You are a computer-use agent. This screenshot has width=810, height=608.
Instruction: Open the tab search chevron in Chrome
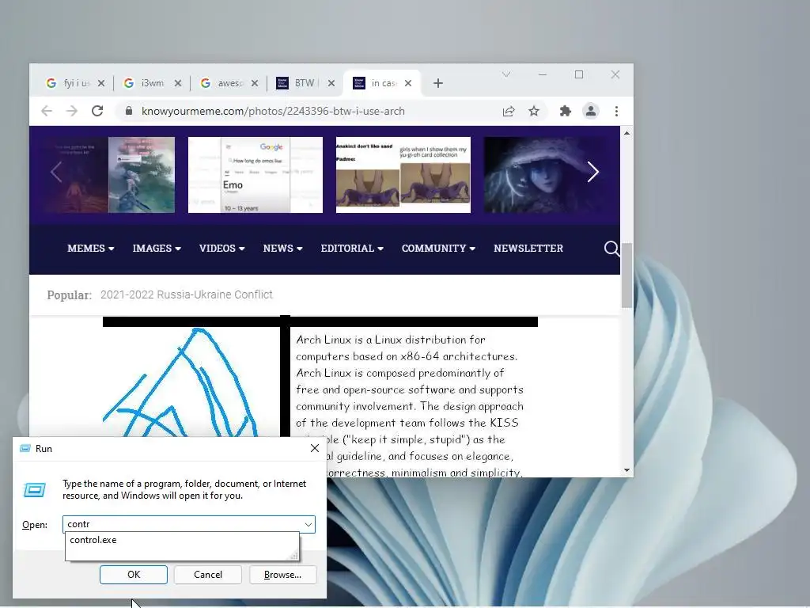[506, 75]
